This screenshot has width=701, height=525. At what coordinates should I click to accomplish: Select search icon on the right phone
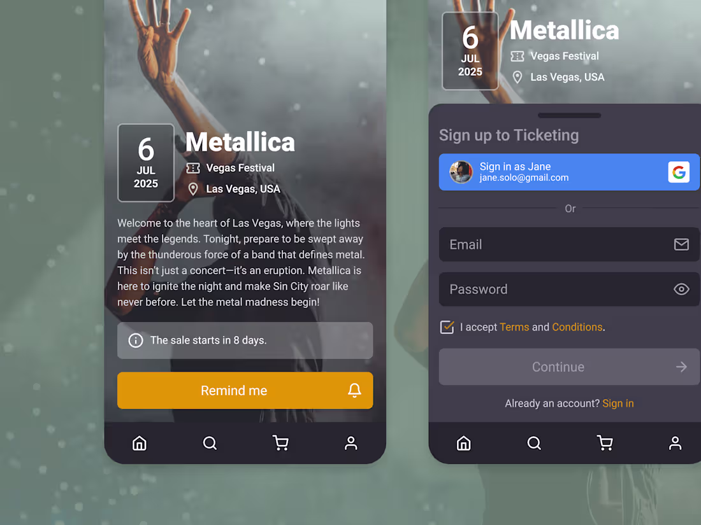534,443
